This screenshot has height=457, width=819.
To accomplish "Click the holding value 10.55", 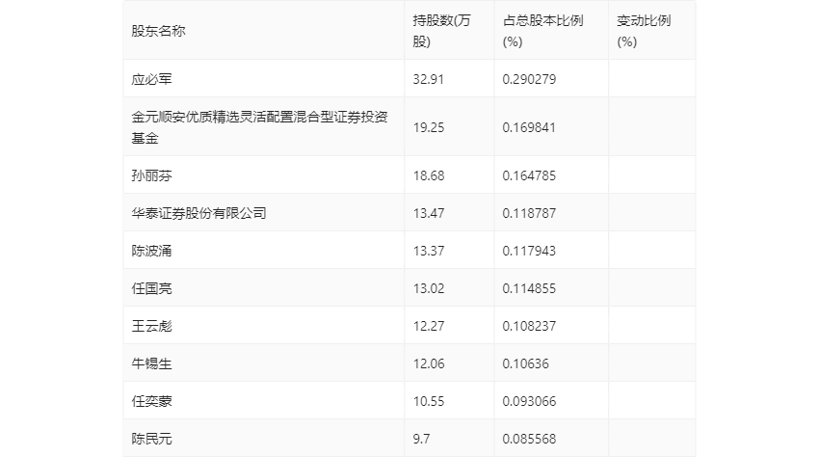I will [429, 401].
